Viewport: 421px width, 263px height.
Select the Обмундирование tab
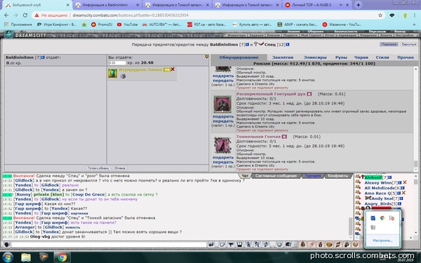(239, 58)
